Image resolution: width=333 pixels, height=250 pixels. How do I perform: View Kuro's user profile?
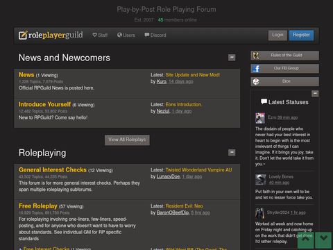pyautogui.click(x=162, y=81)
